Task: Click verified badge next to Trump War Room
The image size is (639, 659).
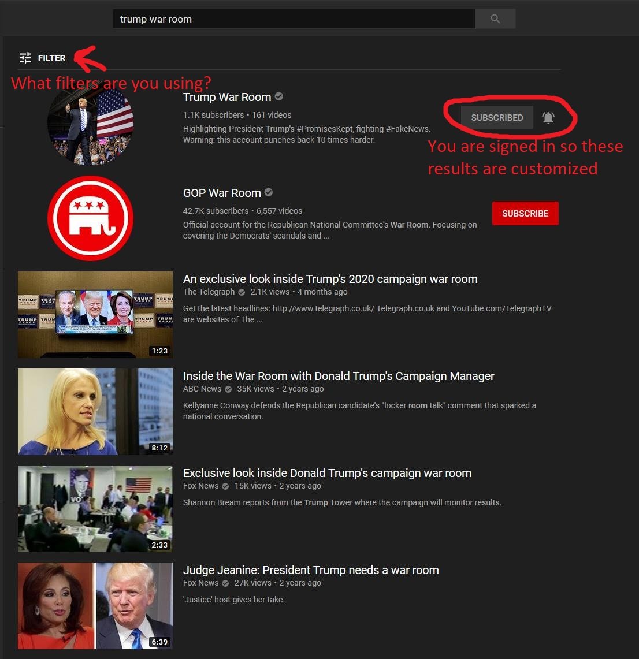Action: click(x=278, y=96)
